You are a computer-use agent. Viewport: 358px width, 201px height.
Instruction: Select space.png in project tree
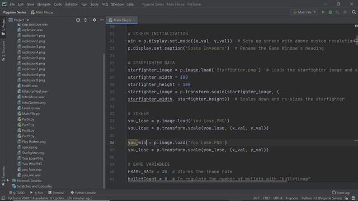pos(30,147)
